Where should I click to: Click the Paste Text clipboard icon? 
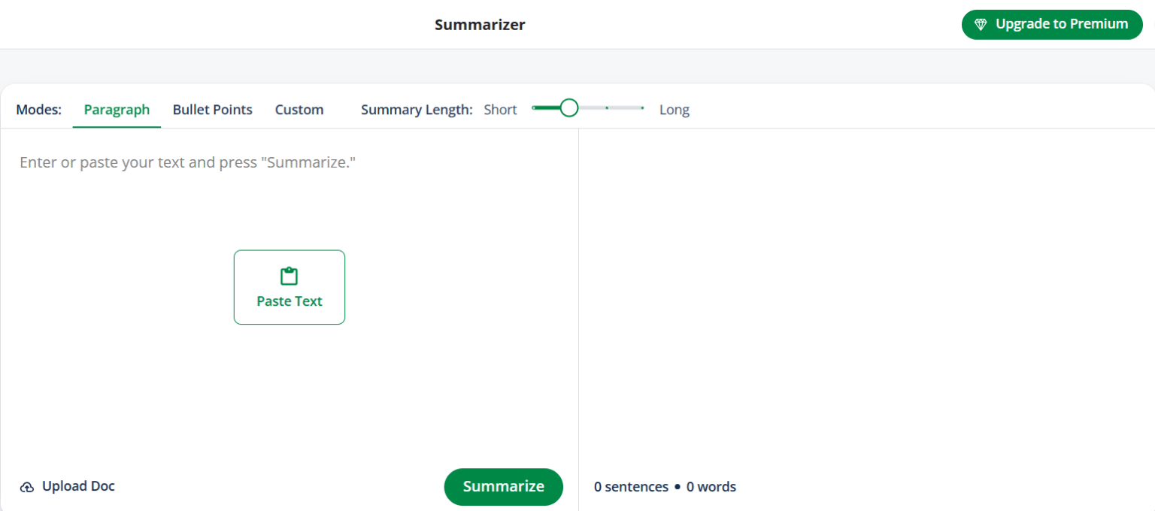tap(290, 276)
